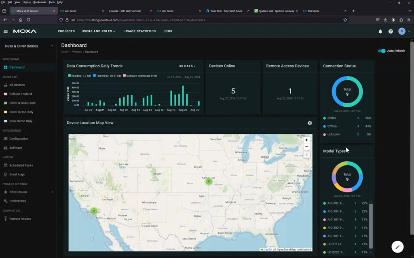Open the Device Location Map settings gear
Viewport: 414px width, 258px height.
[x=310, y=123]
